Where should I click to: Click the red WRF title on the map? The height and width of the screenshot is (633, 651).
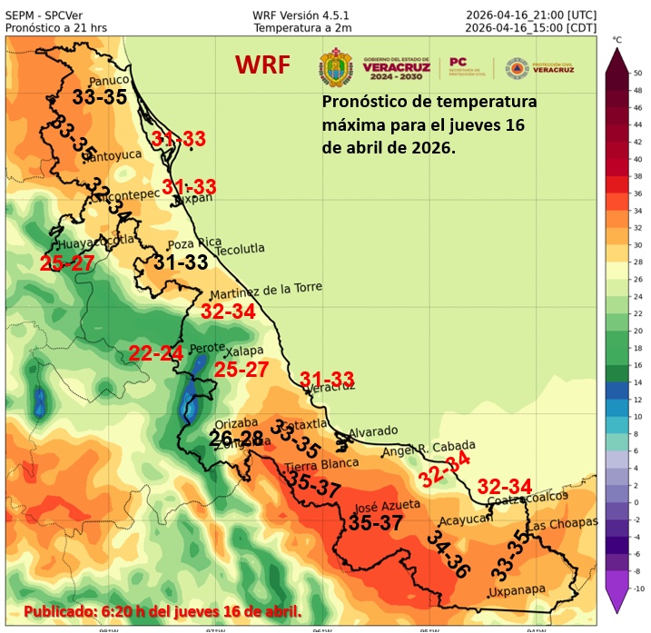click(263, 64)
